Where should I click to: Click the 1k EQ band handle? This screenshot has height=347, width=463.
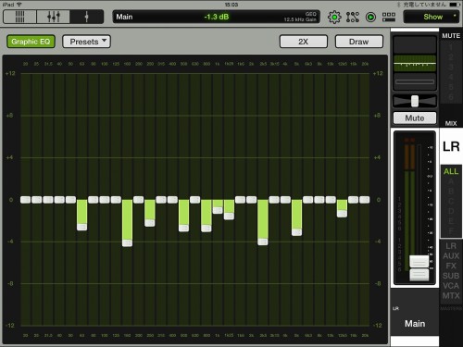218,210
